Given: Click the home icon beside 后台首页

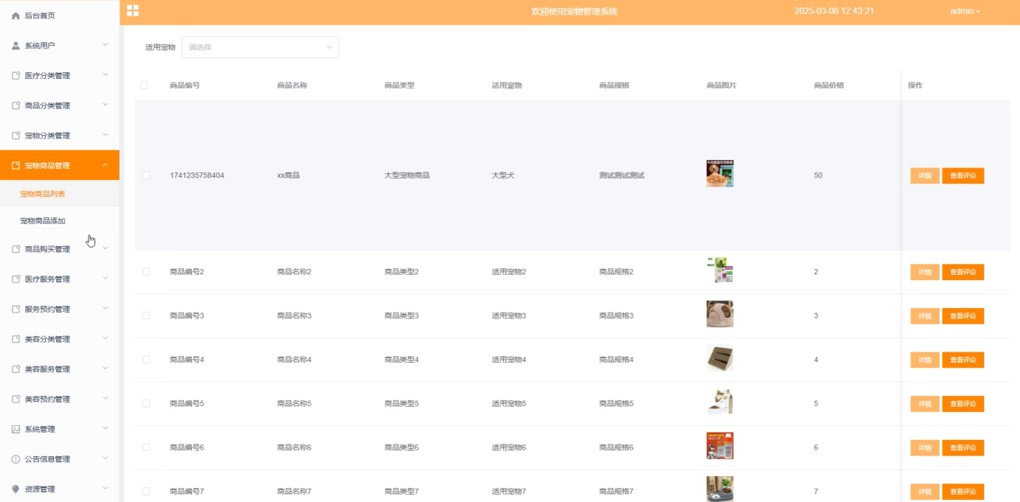Looking at the screenshot, I should 15,15.
